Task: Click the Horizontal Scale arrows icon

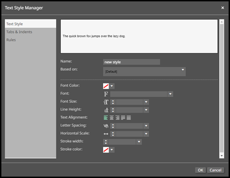Action: point(106,134)
